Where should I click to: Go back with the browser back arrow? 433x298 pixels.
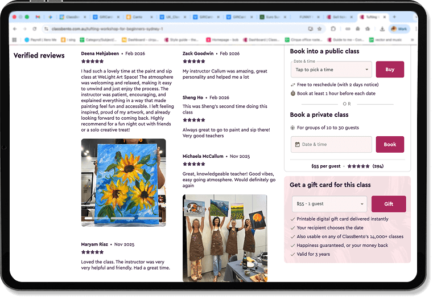(x=15, y=28)
